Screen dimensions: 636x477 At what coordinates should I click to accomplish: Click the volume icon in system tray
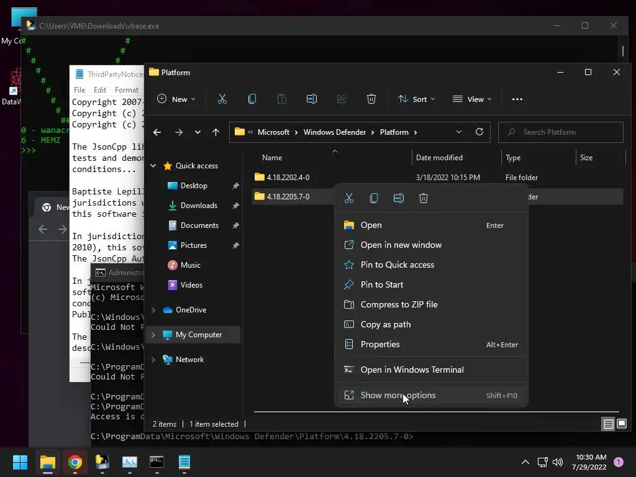point(558,462)
